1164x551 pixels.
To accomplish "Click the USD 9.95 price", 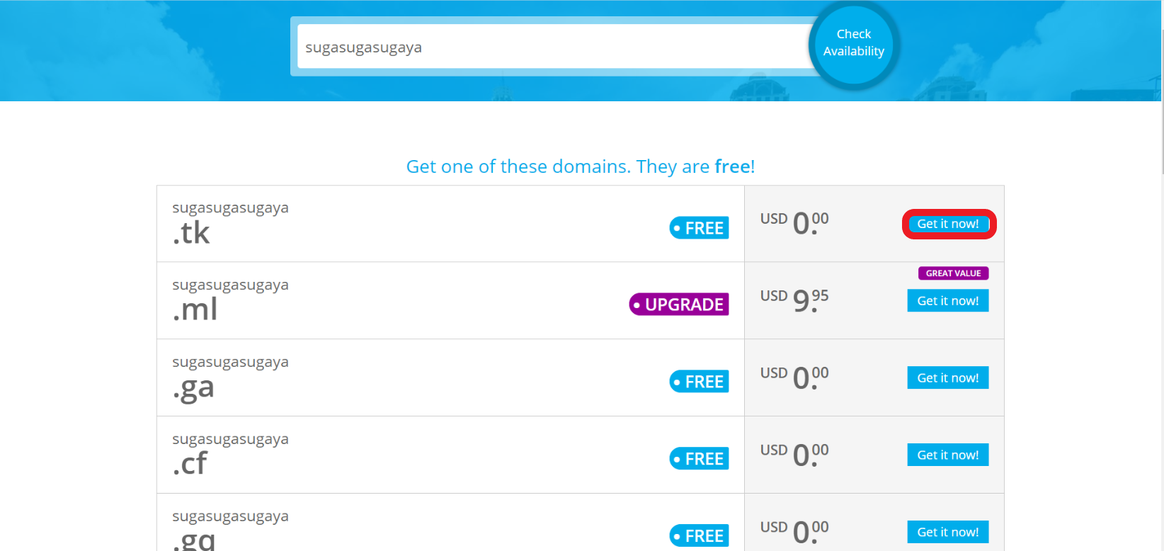I will click(794, 300).
